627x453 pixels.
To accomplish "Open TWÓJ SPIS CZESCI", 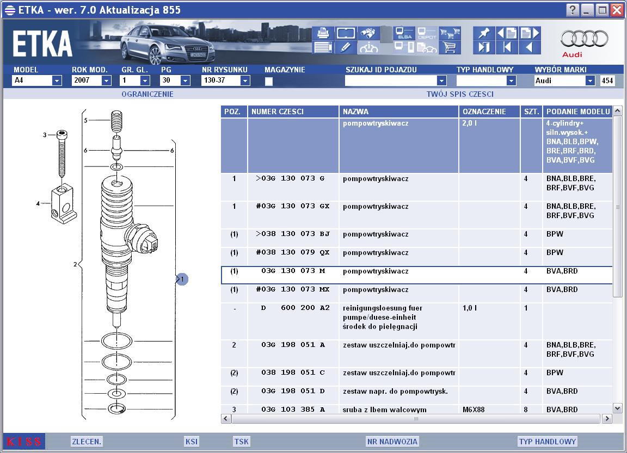I will pyautogui.click(x=460, y=94).
